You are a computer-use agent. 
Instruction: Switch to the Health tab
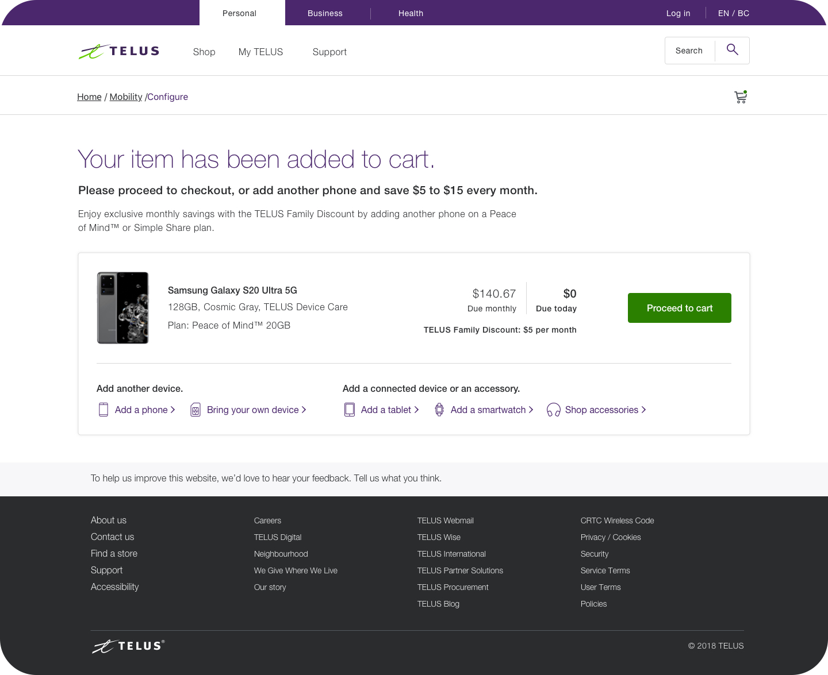[411, 13]
